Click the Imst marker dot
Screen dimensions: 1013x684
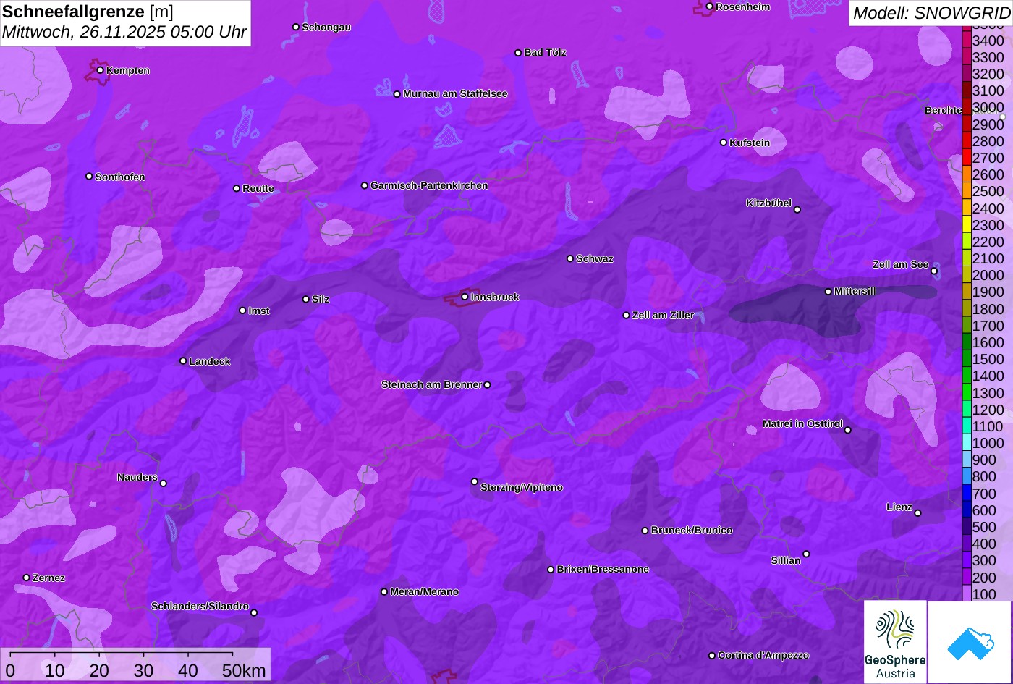pos(242,311)
